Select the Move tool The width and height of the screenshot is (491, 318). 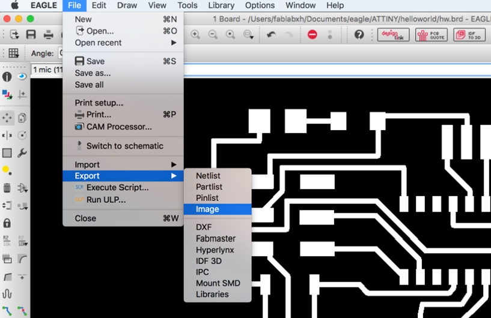(x=7, y=118)
